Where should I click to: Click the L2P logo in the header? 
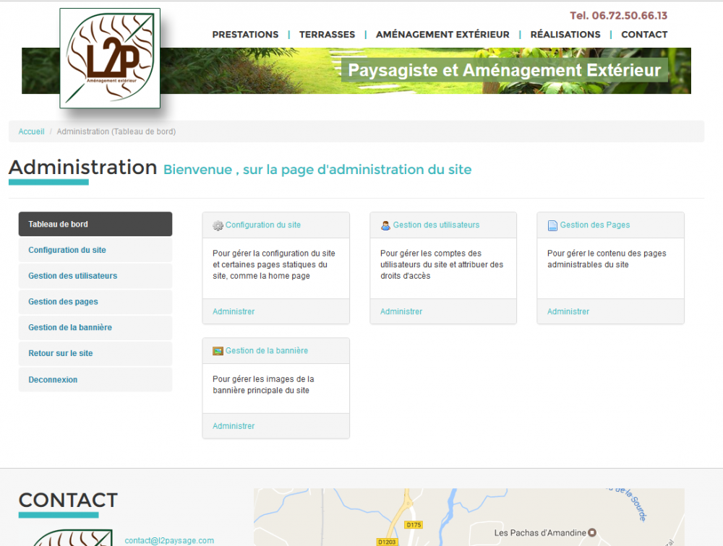click(x=110, y=58)
